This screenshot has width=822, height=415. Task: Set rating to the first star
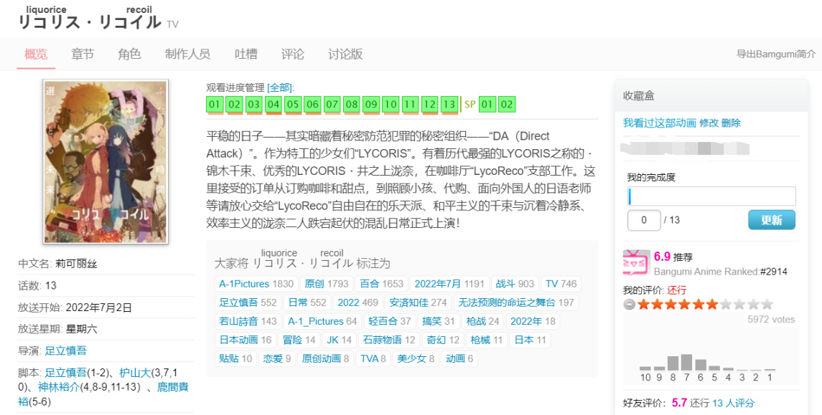point(643,305)
